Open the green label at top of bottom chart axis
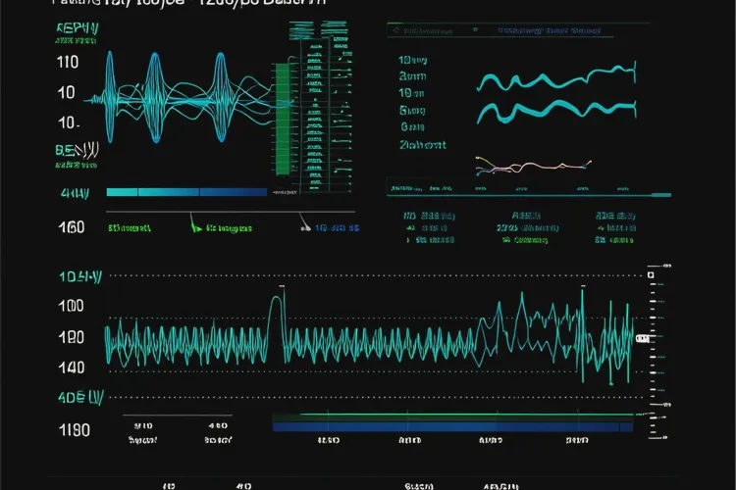 (x=80, y=277)
